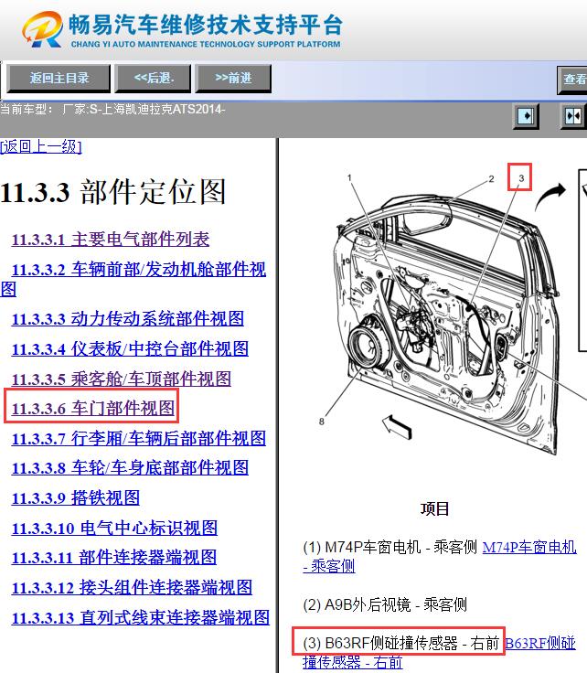Screen dimensions: 587x673
Task: Click the platform title 畅易汽车维修技术支持平台
Action: 205,24
